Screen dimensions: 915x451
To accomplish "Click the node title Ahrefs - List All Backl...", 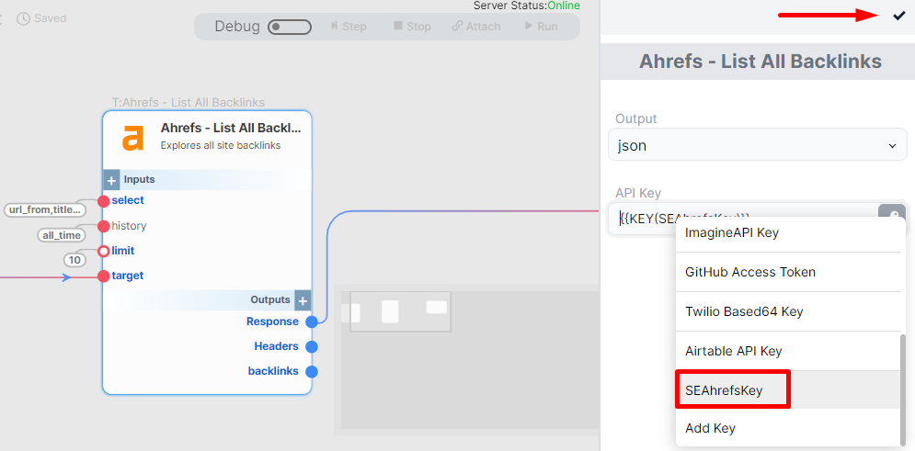I will (231, 128).
